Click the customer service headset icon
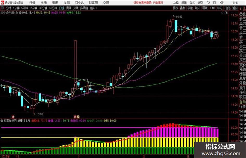Viewport: 246px width, 158px height. (x=208, y=3)
